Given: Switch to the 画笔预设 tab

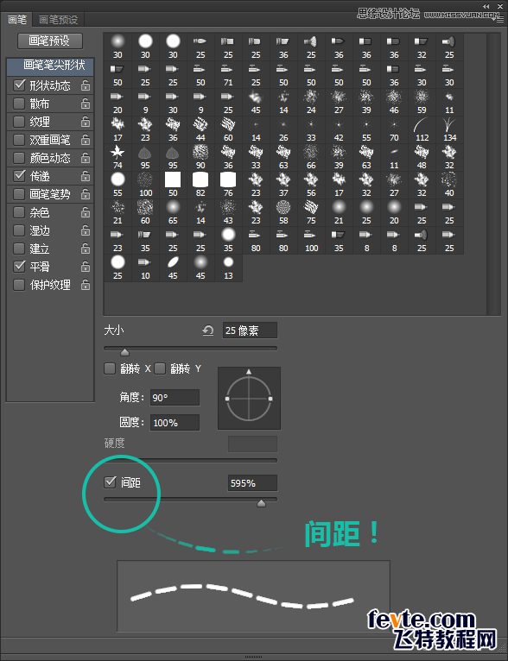Looking at the screenshot, I should (59, 19).
